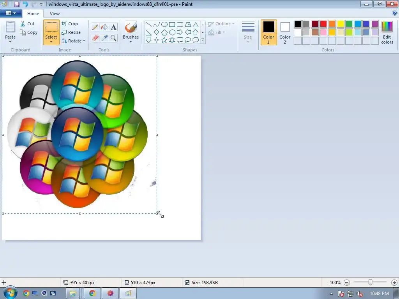Open the Brushes dropdown arrow
Screen dimensions: 399x299
click(131, 42)
